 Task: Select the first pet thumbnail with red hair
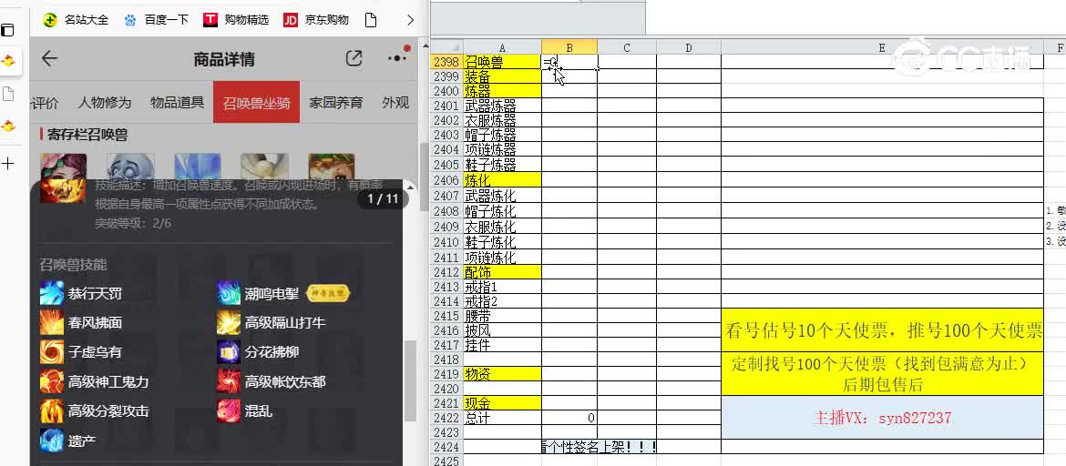[63, 166]
